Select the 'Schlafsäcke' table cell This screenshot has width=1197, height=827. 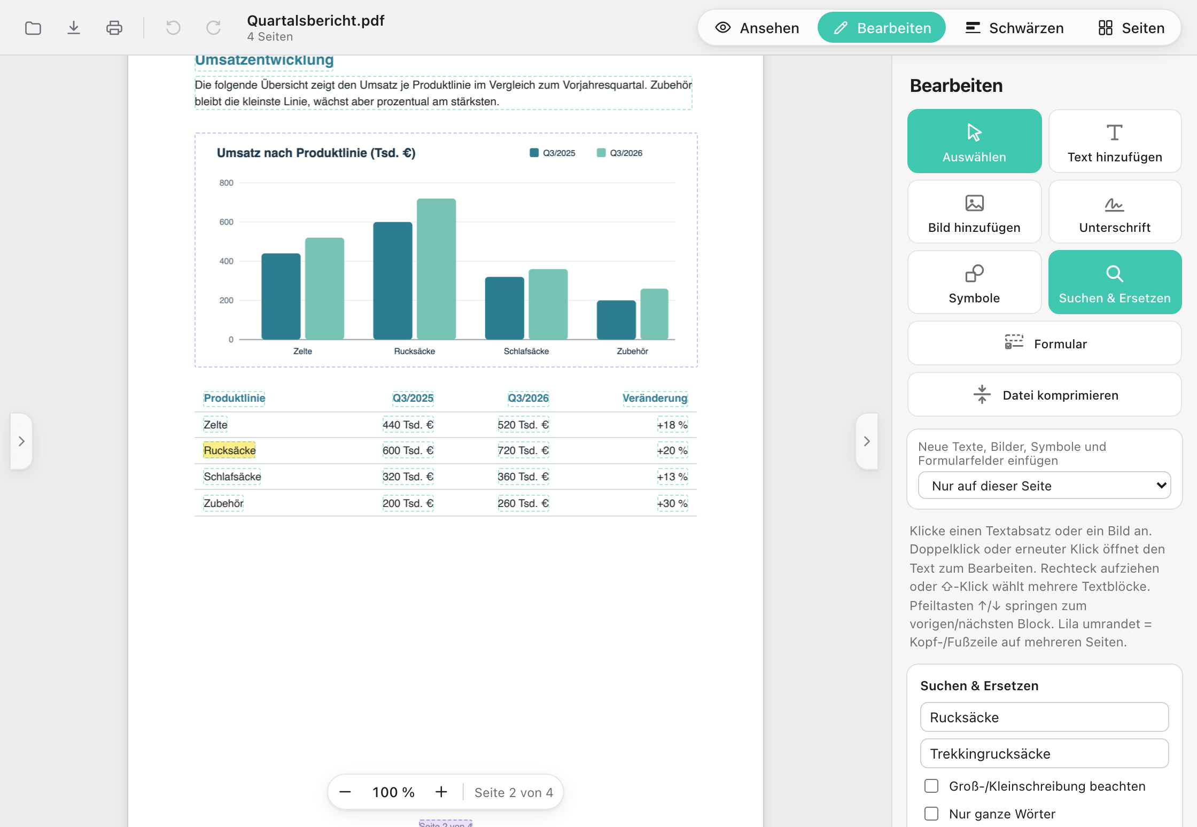pyautogui.click(x=232, y=477)
